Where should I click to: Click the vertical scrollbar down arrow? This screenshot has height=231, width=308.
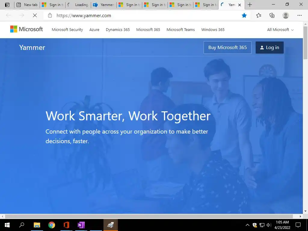pyautogui.click(x=306, y=211)
